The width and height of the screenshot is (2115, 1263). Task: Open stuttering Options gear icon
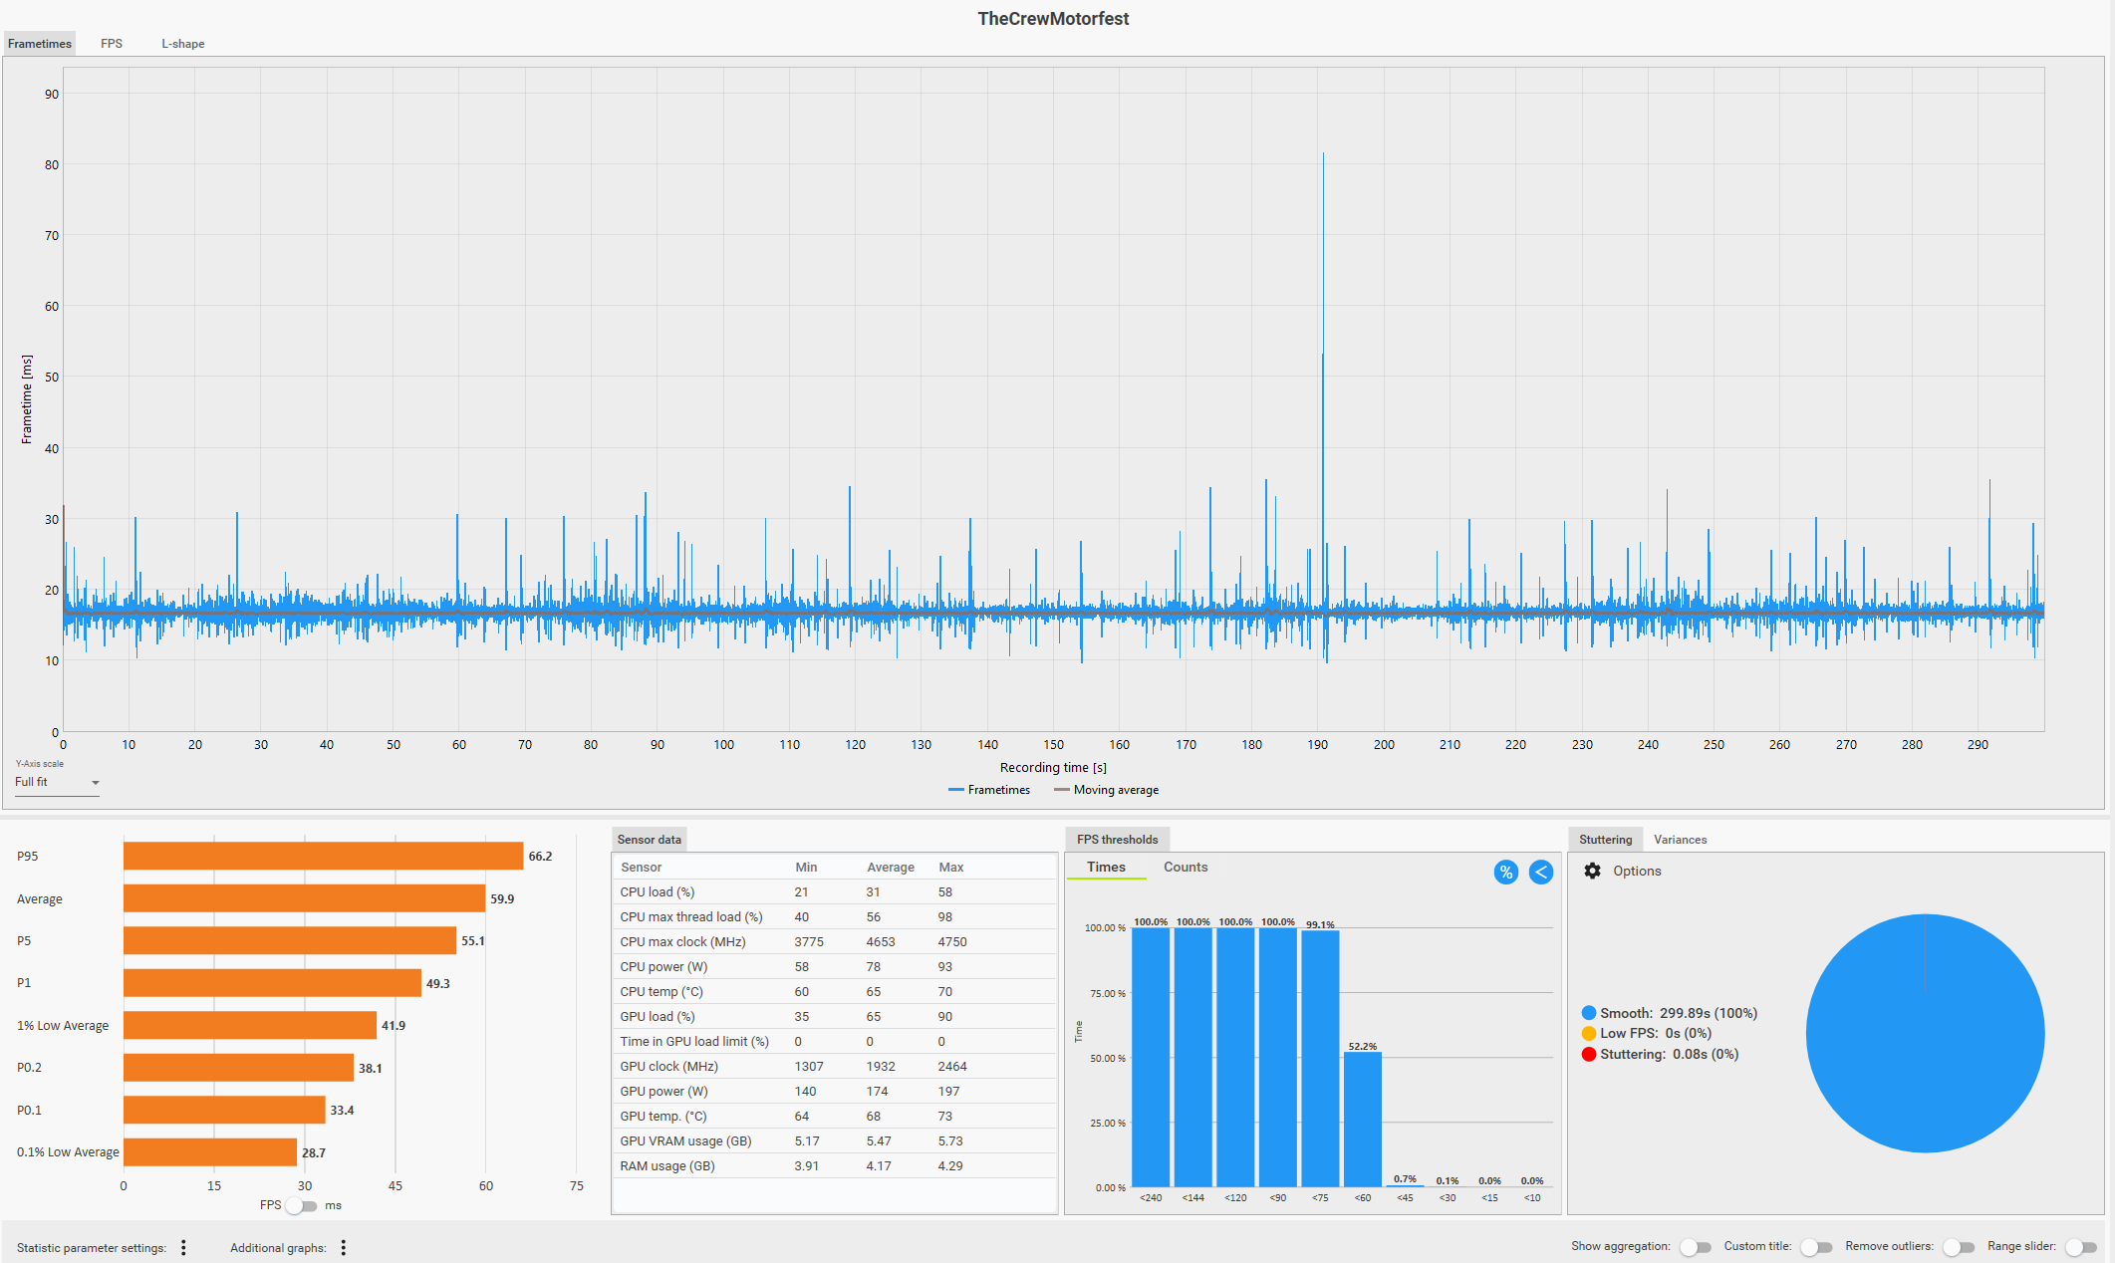click(x=1592, y=871)
